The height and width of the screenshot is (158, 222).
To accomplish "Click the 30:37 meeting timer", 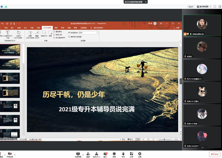I will [191, 7].
